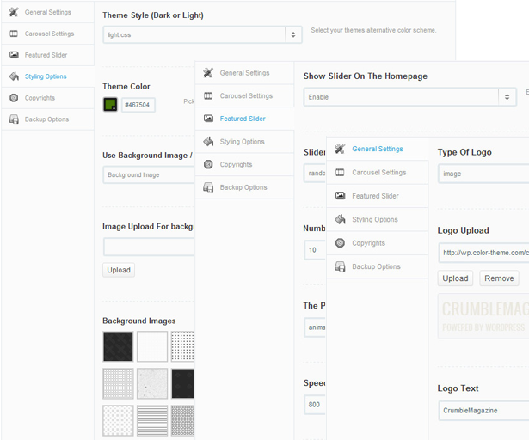The height and width of the screenshot is (440, 529).
Task: Open the Theme Style dropdown showing light.css
Action: (201, 35)
